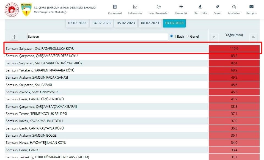Screen dimensions: 264x160
Task: Click the Meteoroloji yellow shield logo
Action: 26,10
